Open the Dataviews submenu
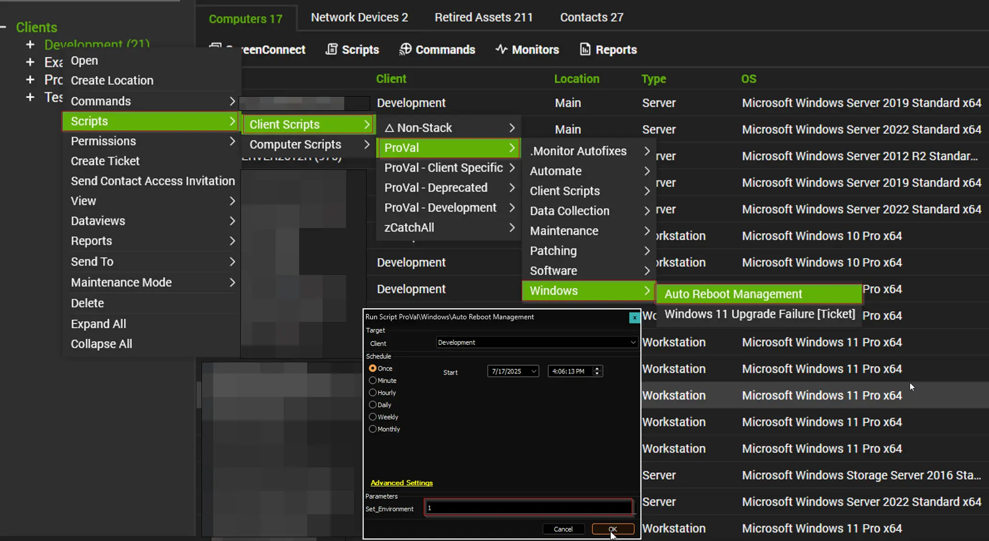Screen dimensions: 989x541 coord(151,221)
